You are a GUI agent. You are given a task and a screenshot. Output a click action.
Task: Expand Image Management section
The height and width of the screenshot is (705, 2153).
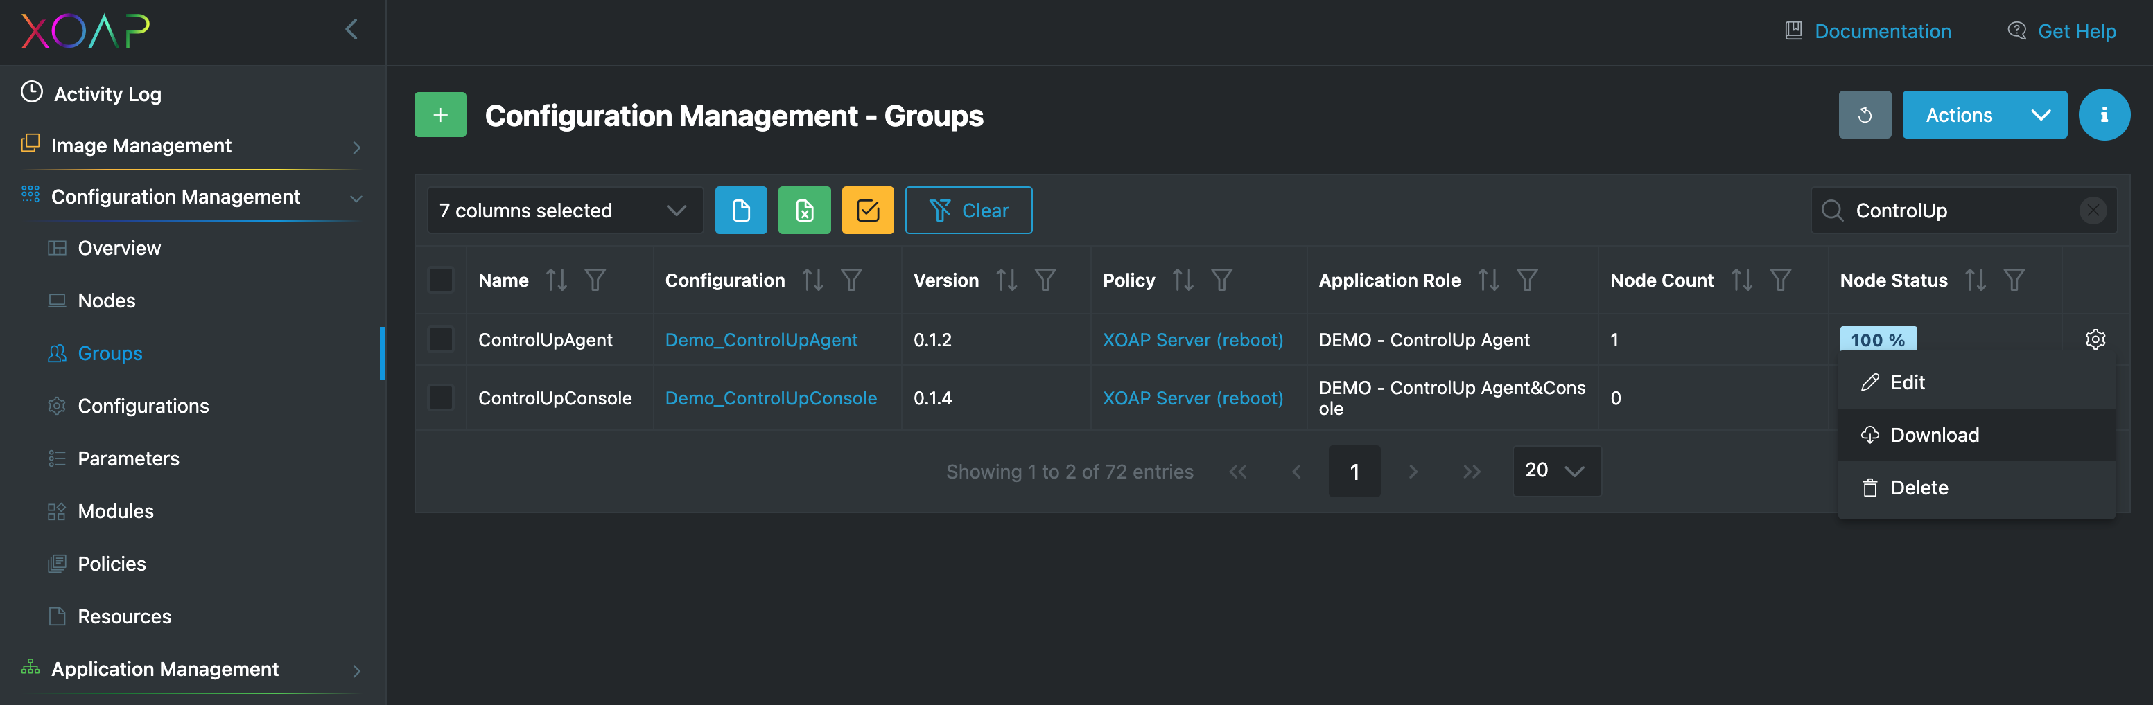[x=192, y=145]
